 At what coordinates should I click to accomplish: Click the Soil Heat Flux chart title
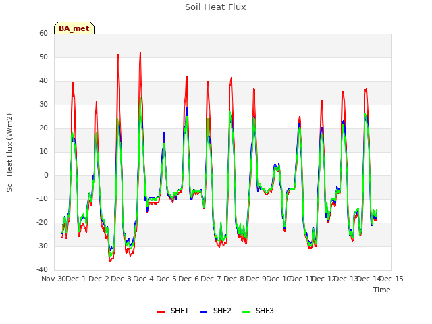pos(215,7)
